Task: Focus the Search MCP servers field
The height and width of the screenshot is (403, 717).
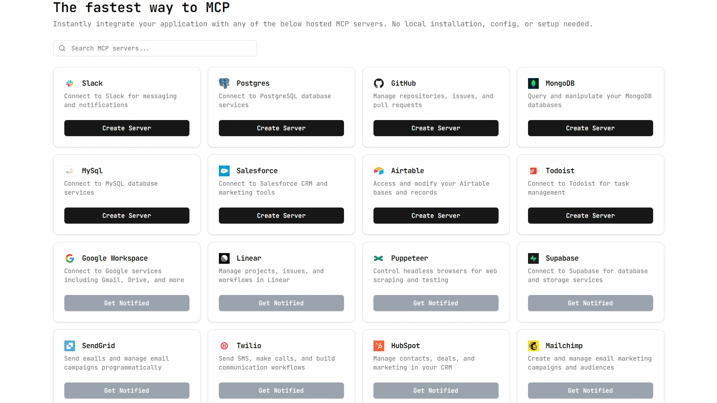Action: pyautogui.click(x=155, y=49)
